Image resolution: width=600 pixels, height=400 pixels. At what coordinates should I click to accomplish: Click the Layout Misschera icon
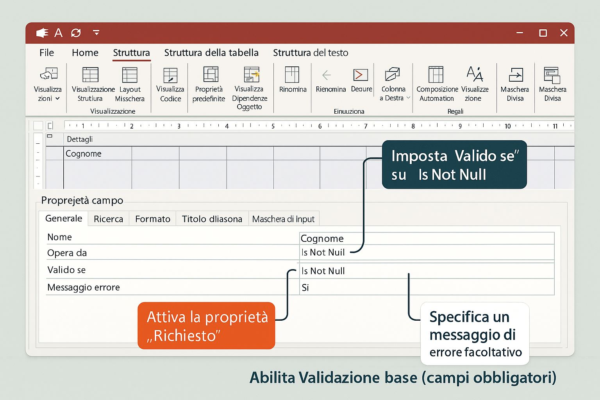point(130,75)
